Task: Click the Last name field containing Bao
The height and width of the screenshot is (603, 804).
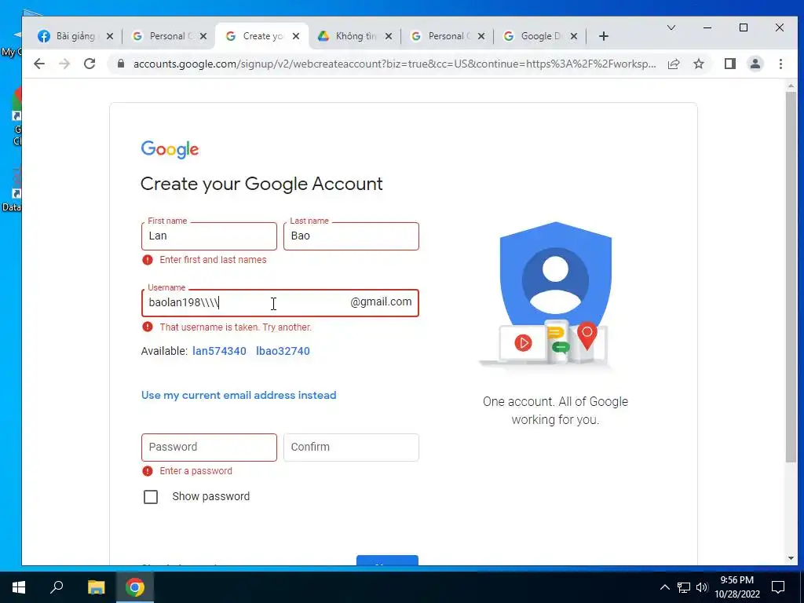Action: click(x=351, y=236)
